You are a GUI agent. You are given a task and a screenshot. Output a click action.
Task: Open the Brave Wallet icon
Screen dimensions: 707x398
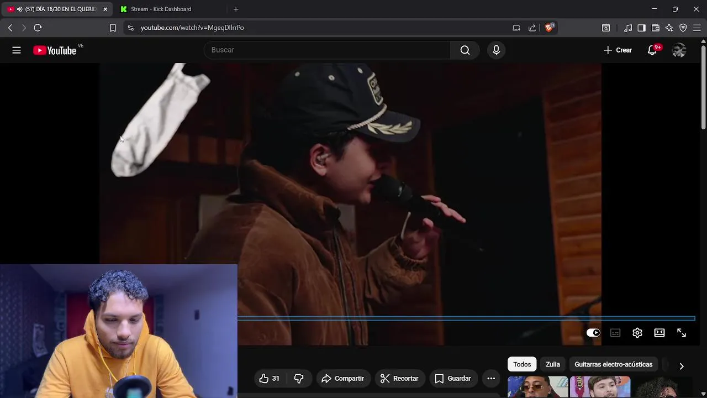[656, 28]
